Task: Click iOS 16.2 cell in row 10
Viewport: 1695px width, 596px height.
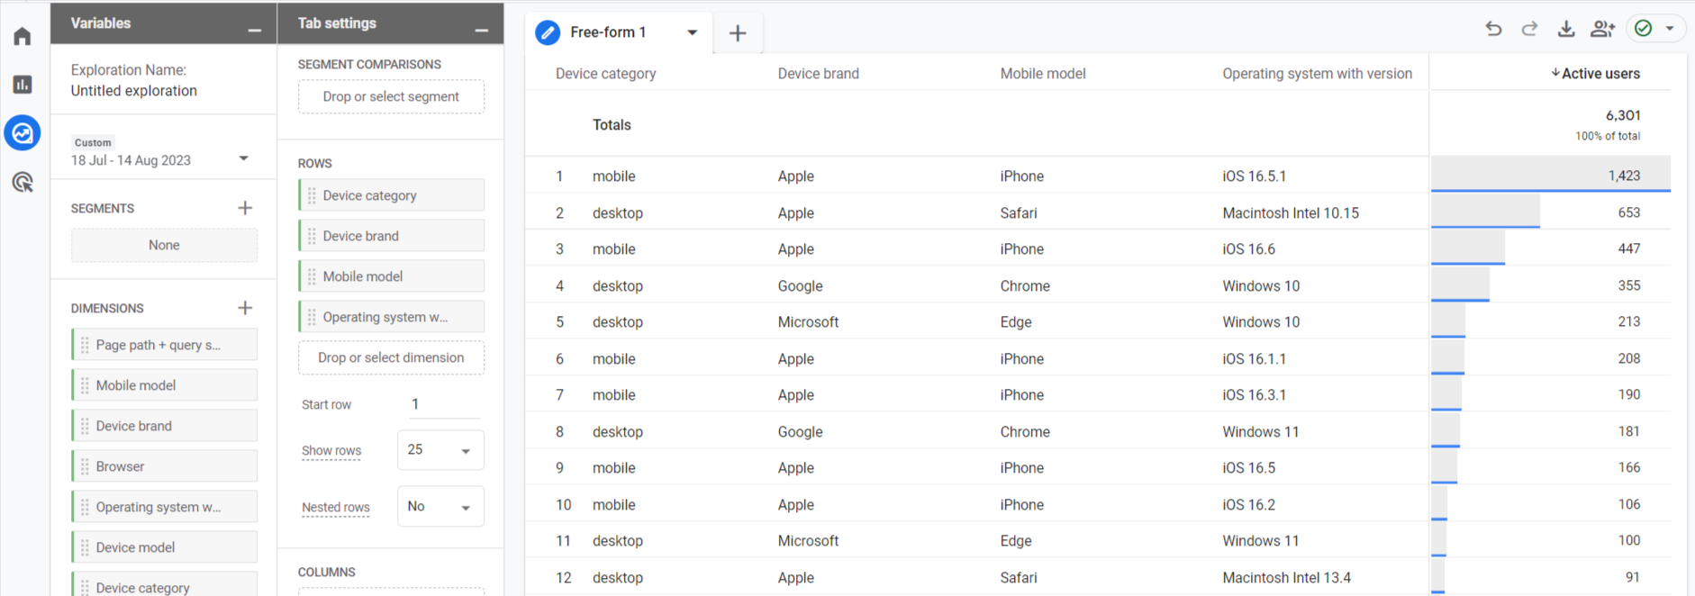Action: (x=1248, y=505)
